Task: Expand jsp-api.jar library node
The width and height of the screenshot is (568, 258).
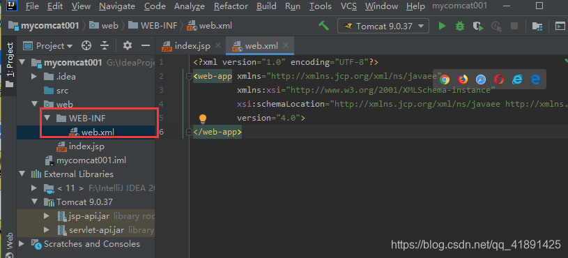Action: pos(47,216)
